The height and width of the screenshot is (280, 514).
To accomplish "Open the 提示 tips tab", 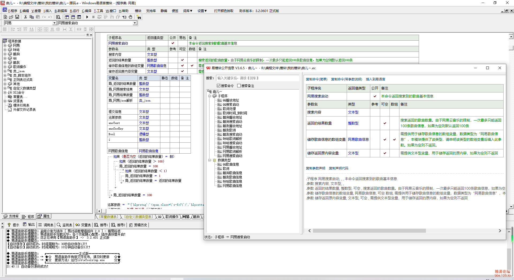I will (13, 225).
